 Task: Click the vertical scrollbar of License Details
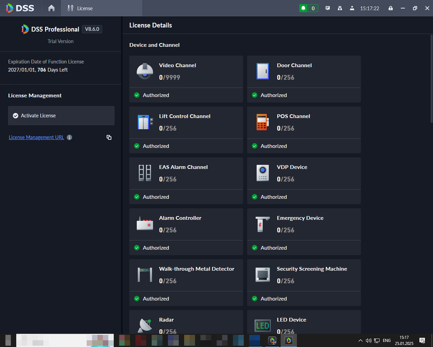tap(431, 78)
